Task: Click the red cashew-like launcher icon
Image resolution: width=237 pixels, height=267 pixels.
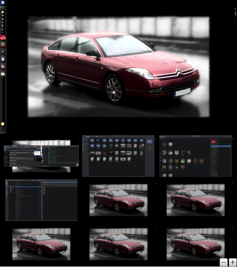Action: pyautogui.click(x=2, y=37)
